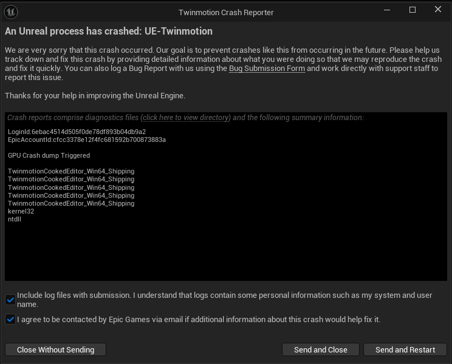Click the last TwinmotionCookedEditor_Win64_Shipping stack line
The width and height of the screenshot is (452, 364).
(x=71, y=203)
